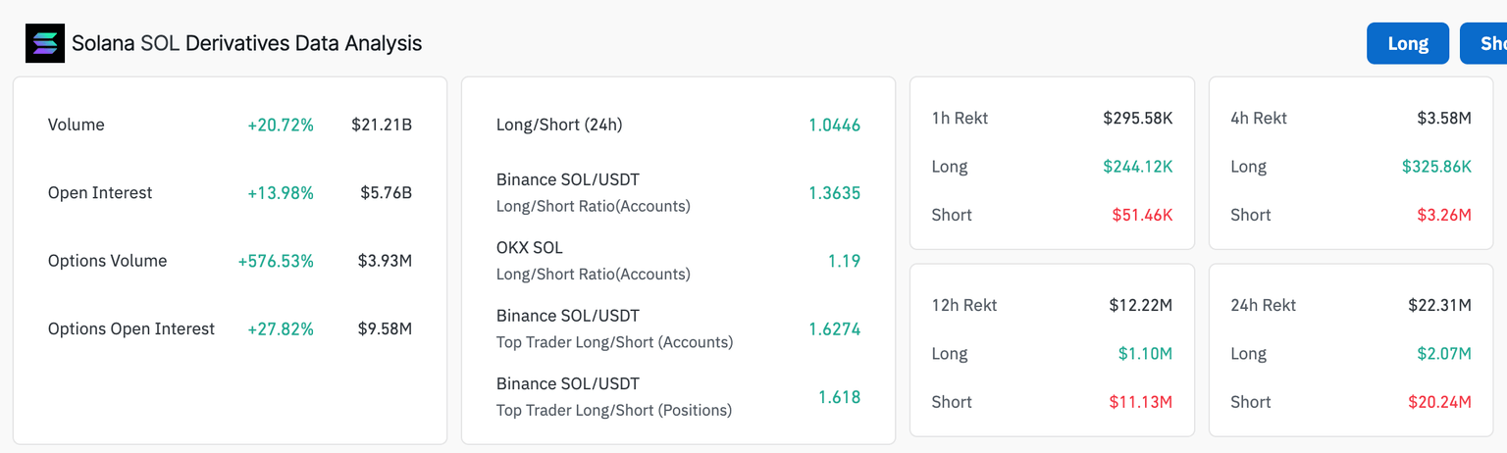1507x453 pixels.
Task: Click Options Open Interest label
Action: tap(131, 328)
